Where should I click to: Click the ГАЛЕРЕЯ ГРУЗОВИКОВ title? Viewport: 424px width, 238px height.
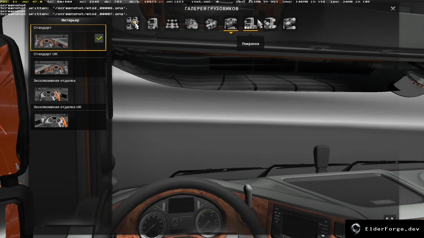212,8
